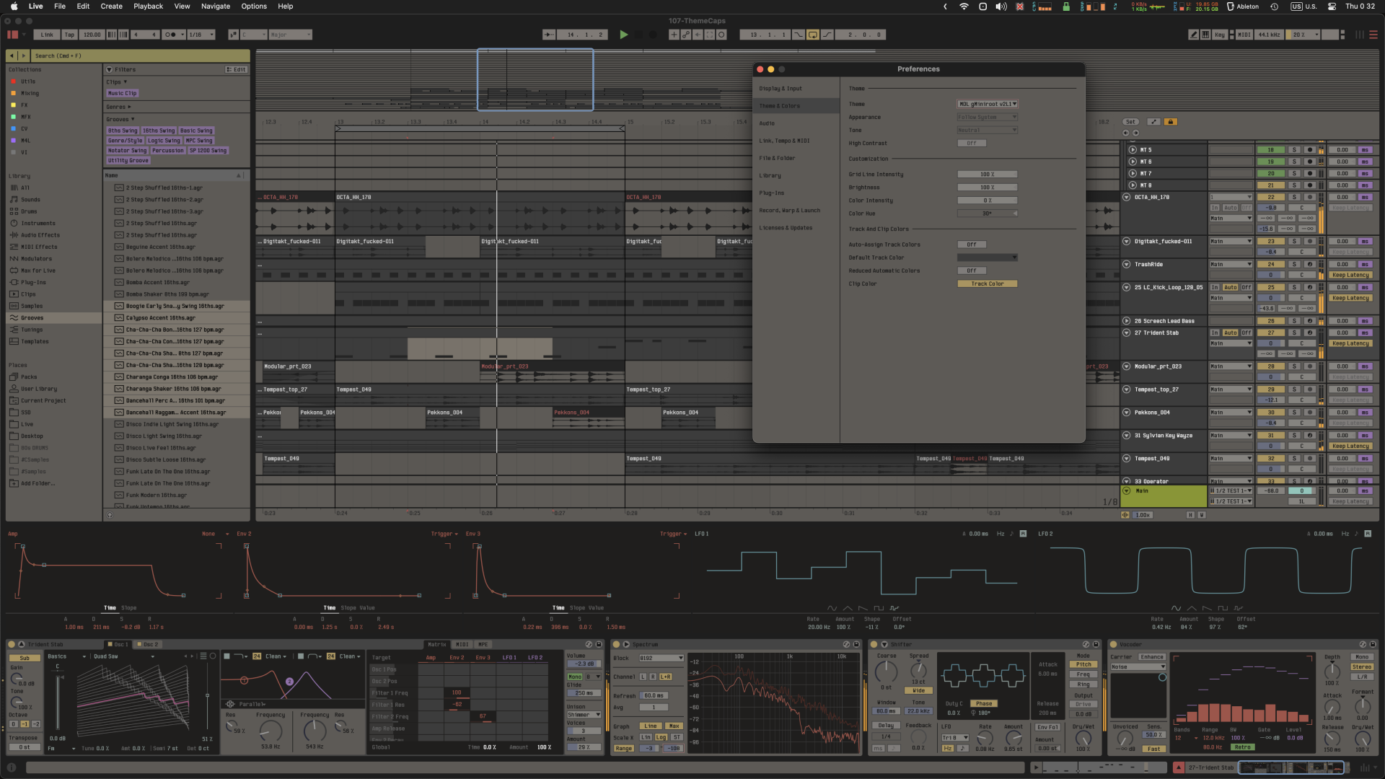
Task: Toggle the computer MIDI keyboard icon
Action: pos(1206,34)
